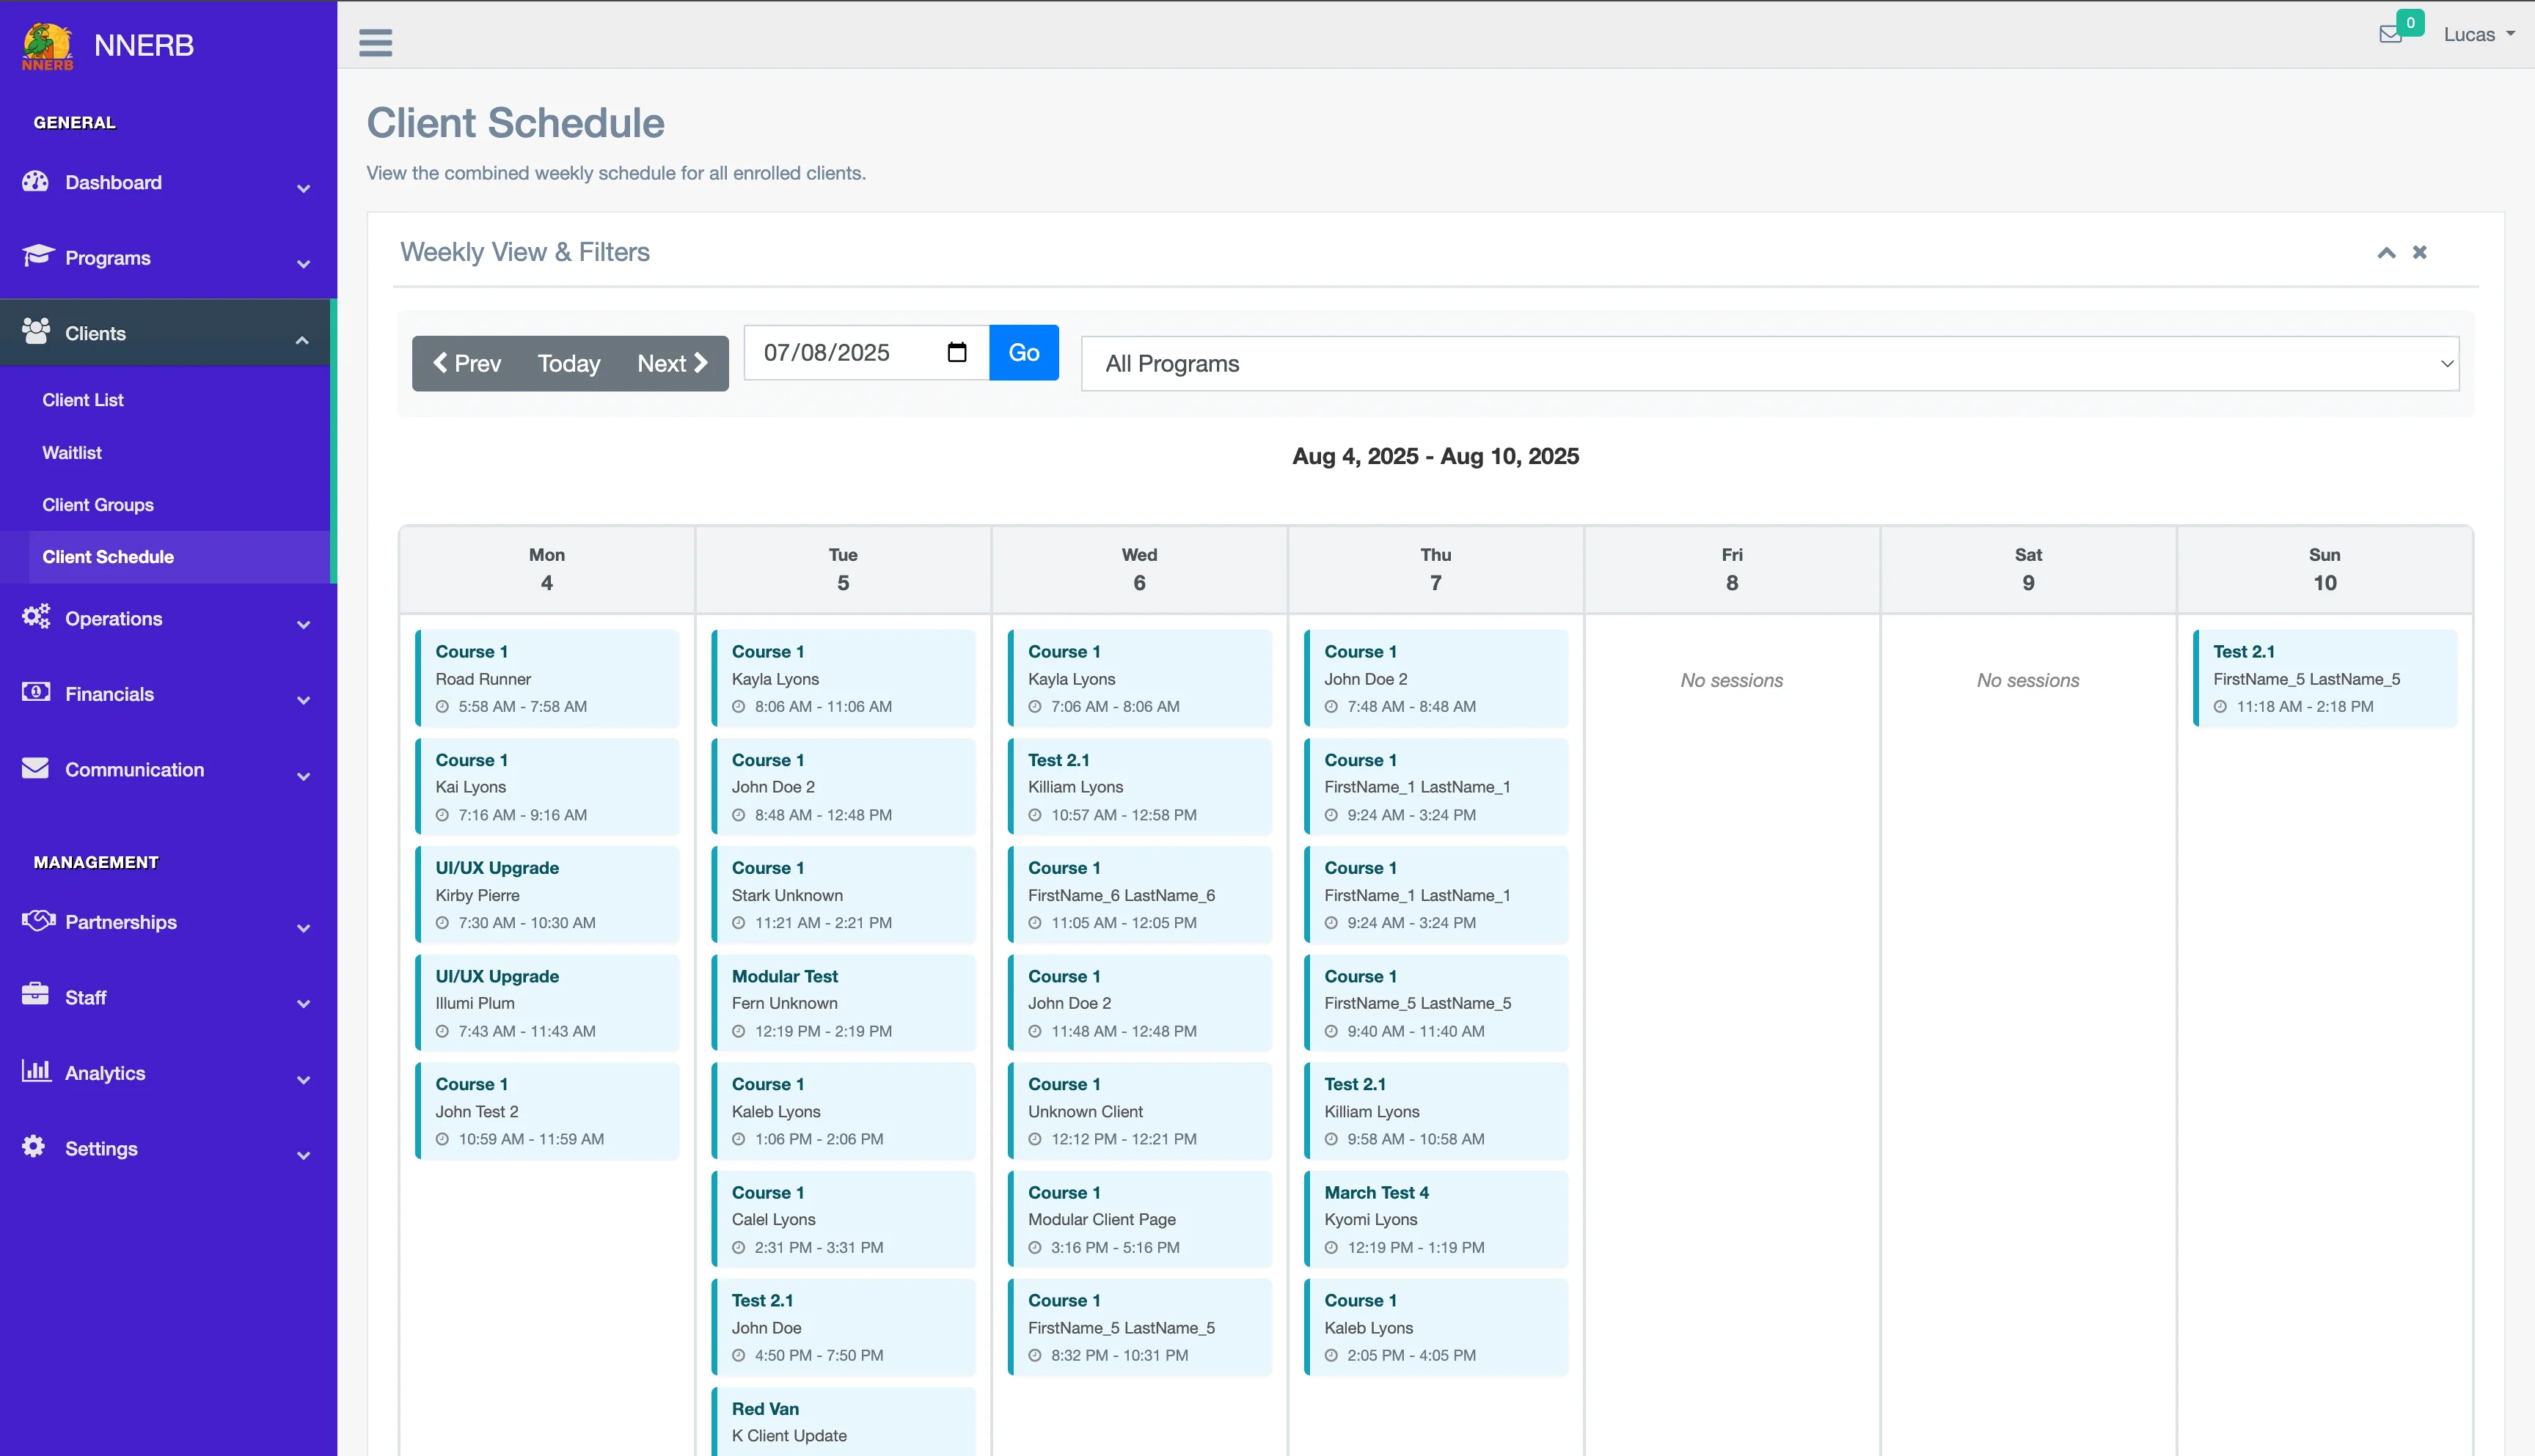The image size is (2535, 1456).
Task: Click the NNERB parrot logo
Action: pyautogui.click(x=47, y=46)
